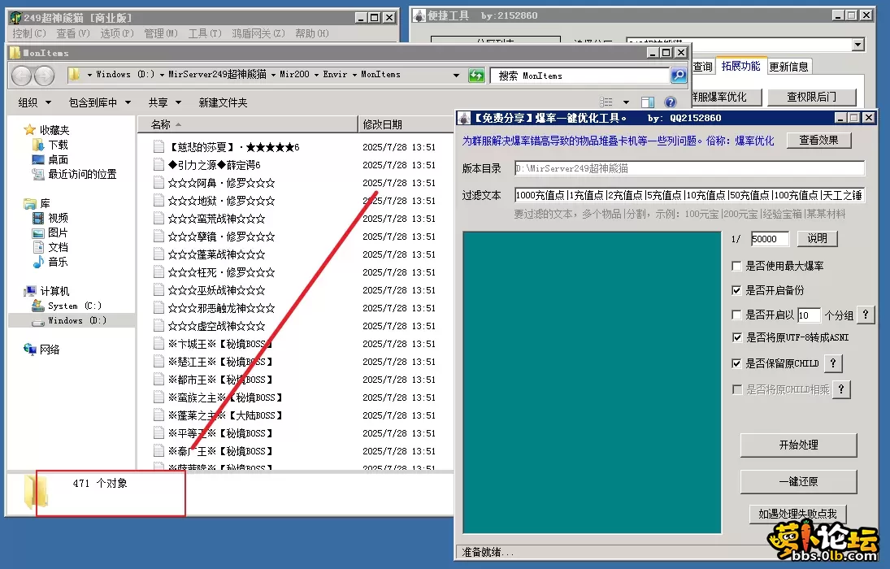Click 说明 button next to 50000
Viewport: 890px width, 569px height.
coord(818,238)
